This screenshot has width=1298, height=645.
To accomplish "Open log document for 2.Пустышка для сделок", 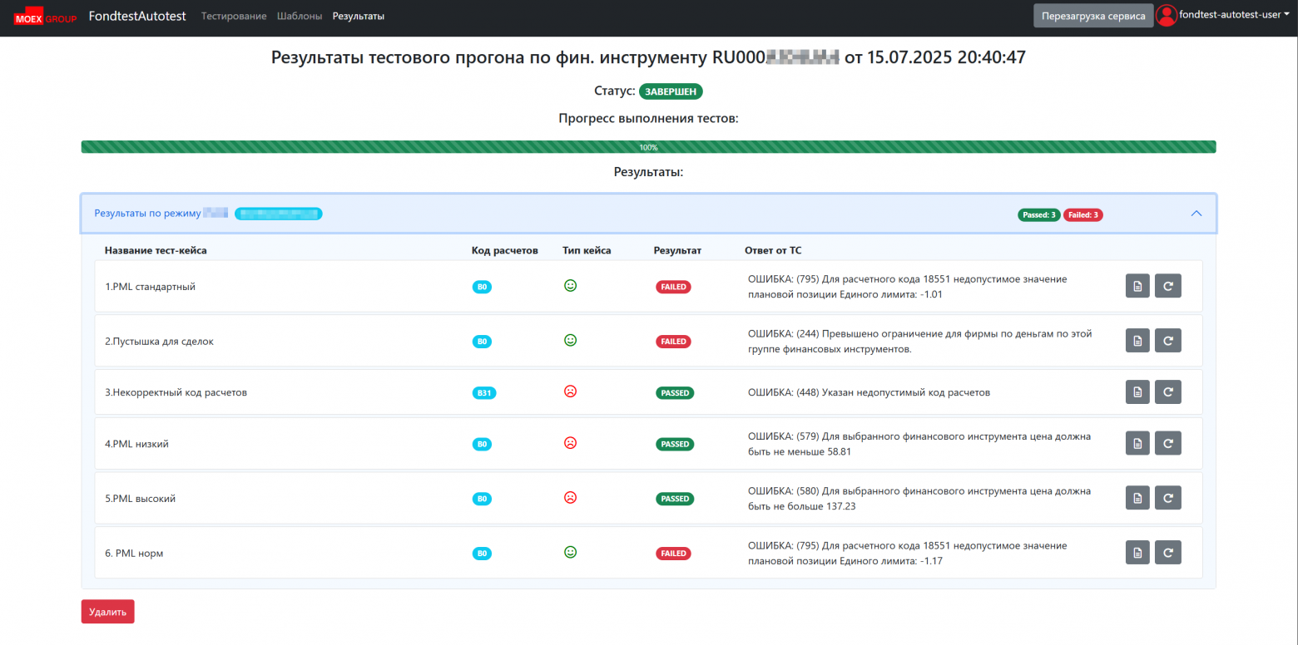I will coord(1137,341).
